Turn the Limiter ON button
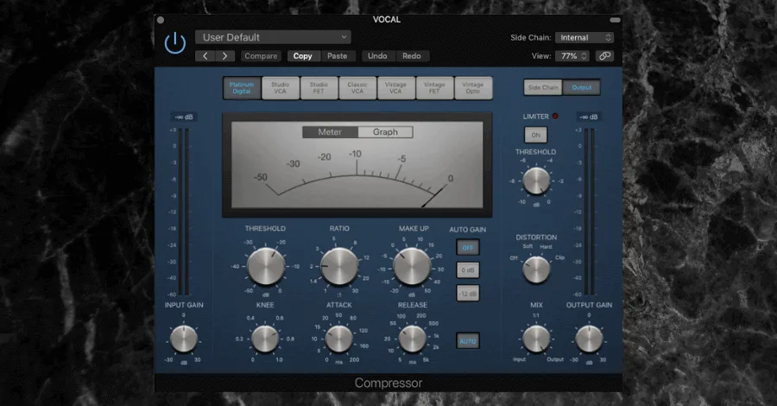 [x=536, y=135]
